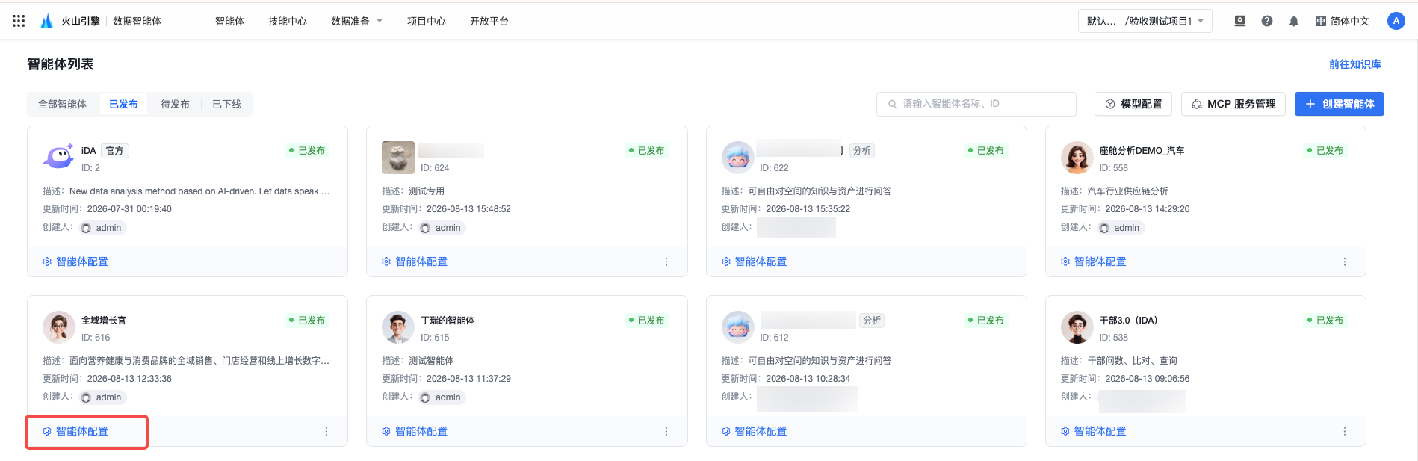Open 智能体配置 for 全域增长官
Viewport: 1418px width, 461px height.
pos(75,431)
